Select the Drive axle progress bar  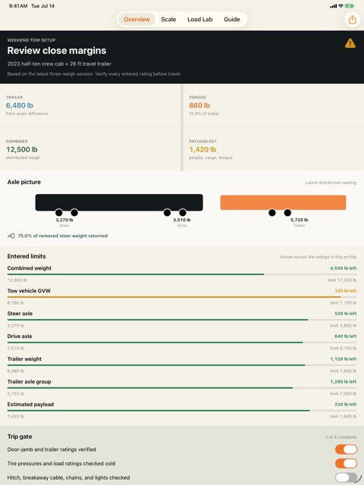(x=182, y=343)
